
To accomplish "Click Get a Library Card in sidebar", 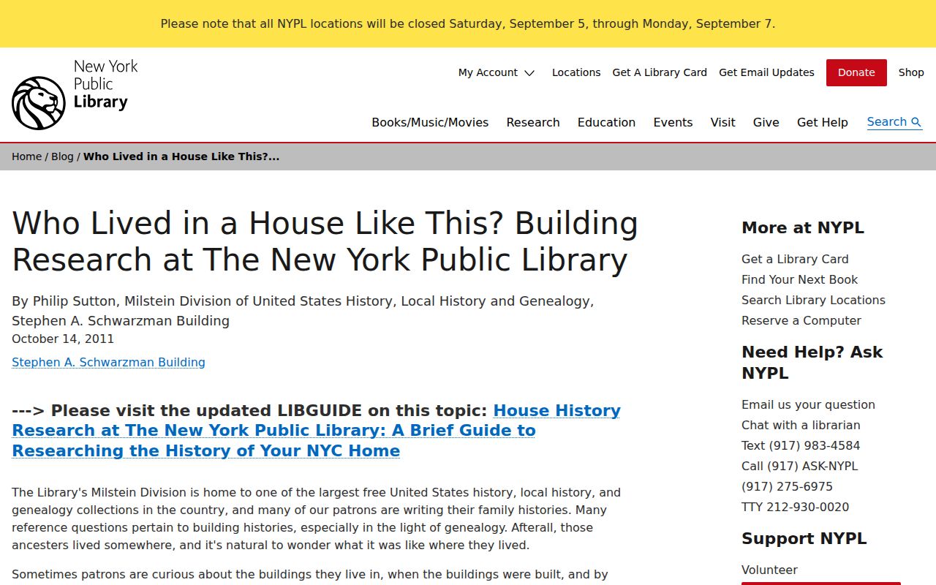I will tap(795, 259).
